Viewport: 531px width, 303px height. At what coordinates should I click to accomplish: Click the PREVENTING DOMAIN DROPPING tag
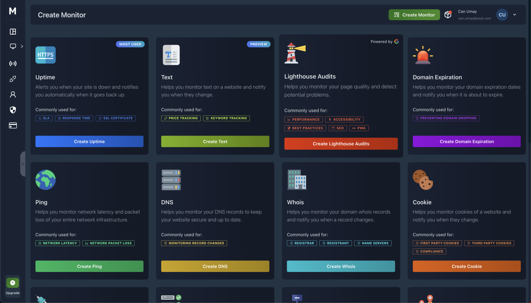(446, 118)
